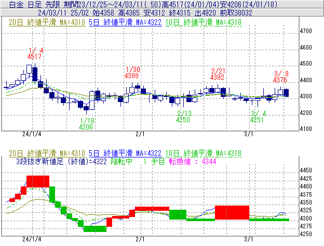Click the 4700 price axis label
The height and width of the screenshot is (246, 324).
pos(306,32)
